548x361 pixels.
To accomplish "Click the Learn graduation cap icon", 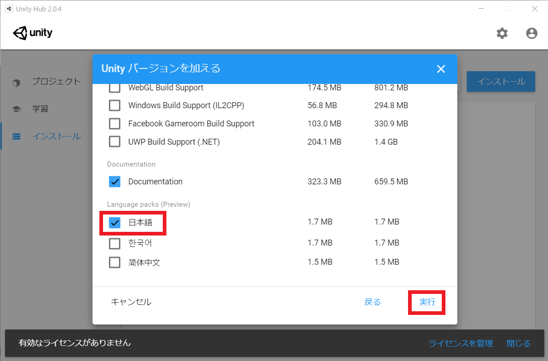I will [x=16, y=109].
